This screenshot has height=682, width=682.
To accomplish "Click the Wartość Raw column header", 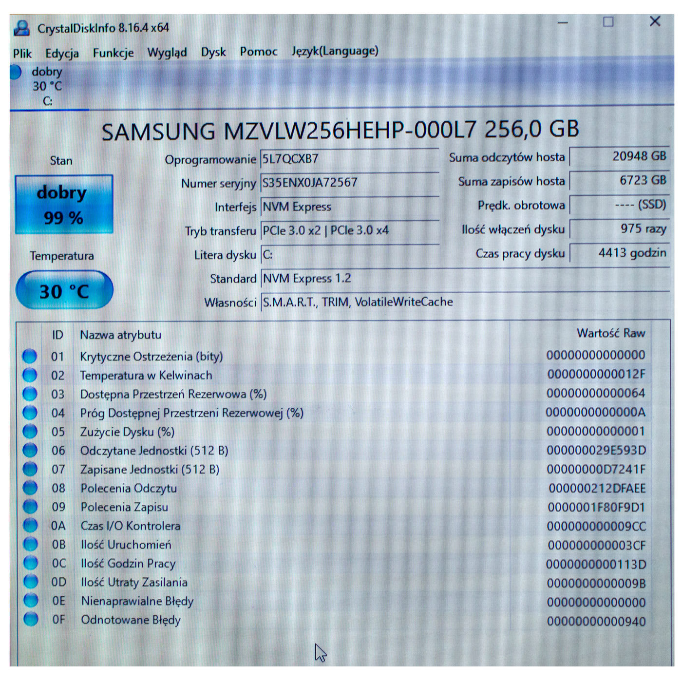I will pos(611,333).
